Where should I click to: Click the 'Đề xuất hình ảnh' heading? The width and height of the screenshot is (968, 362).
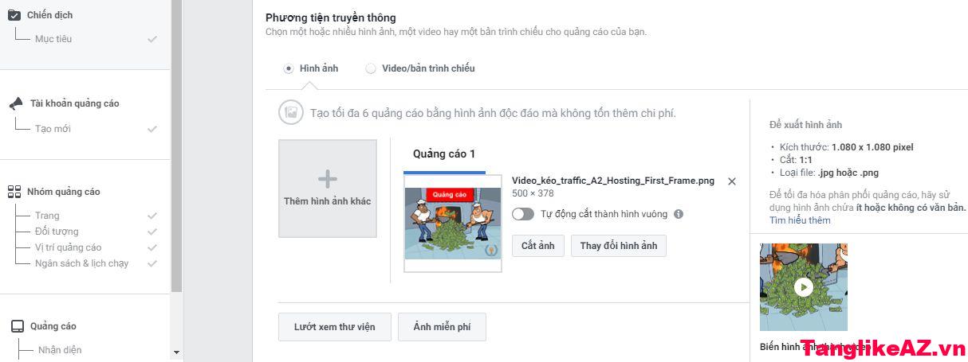(805, 125)
